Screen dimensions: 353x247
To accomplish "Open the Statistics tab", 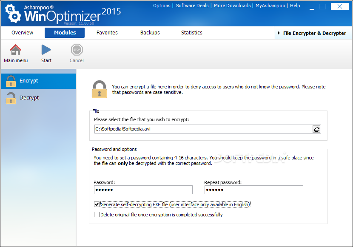I will 191,33.
